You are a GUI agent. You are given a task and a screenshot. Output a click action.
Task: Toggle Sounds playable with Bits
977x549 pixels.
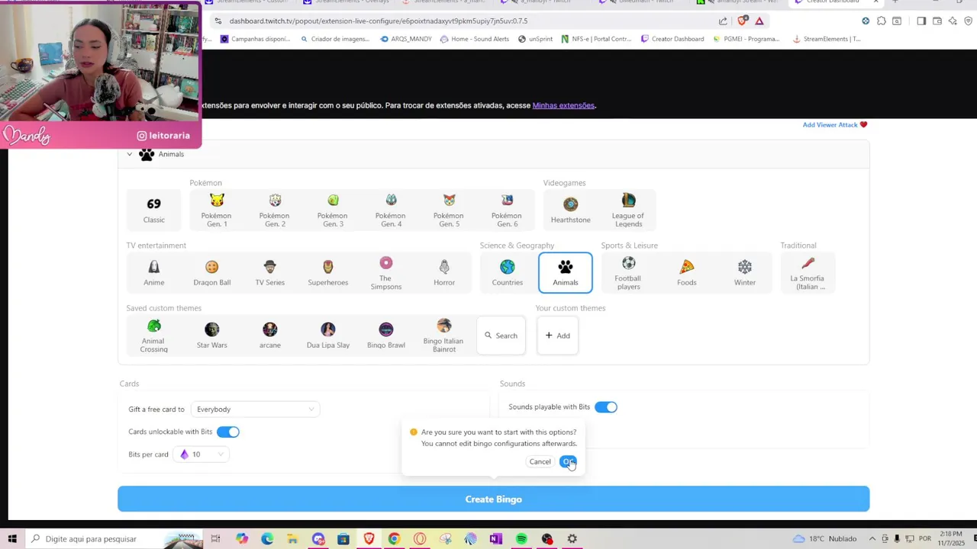[605, 407]
